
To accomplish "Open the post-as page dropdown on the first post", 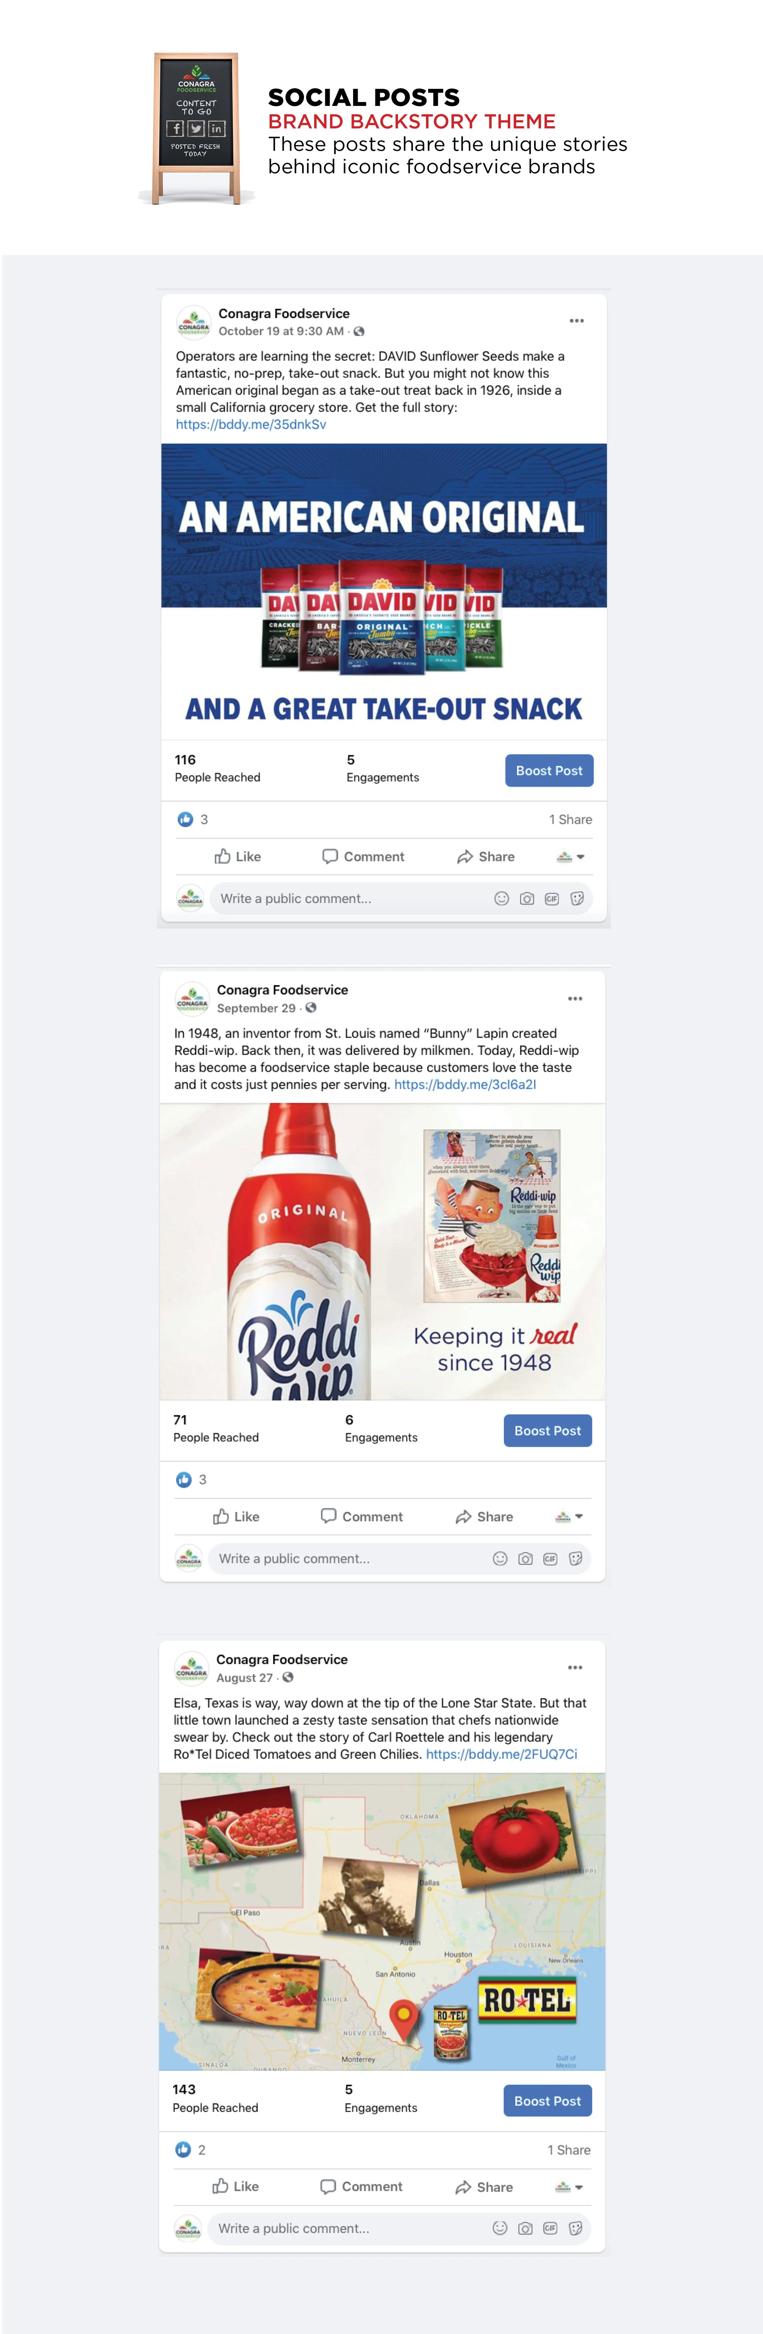I will coord(570,856).
